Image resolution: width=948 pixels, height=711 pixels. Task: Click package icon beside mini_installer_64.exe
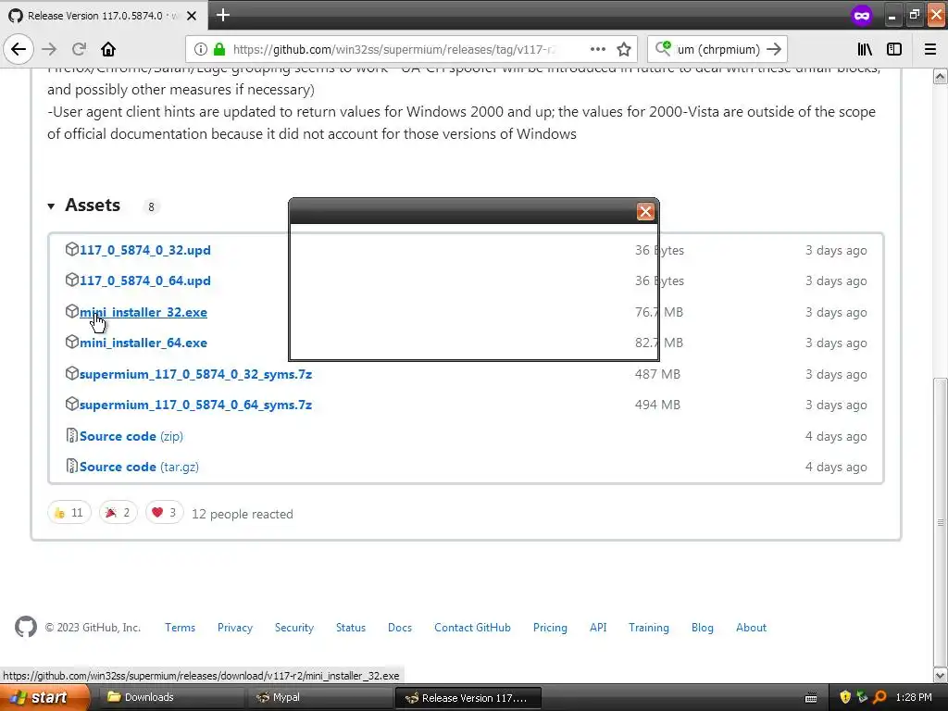click(x=72, y=342)
